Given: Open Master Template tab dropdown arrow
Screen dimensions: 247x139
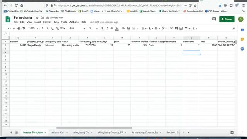Looking at the screenshot, I should pos(45,132).
